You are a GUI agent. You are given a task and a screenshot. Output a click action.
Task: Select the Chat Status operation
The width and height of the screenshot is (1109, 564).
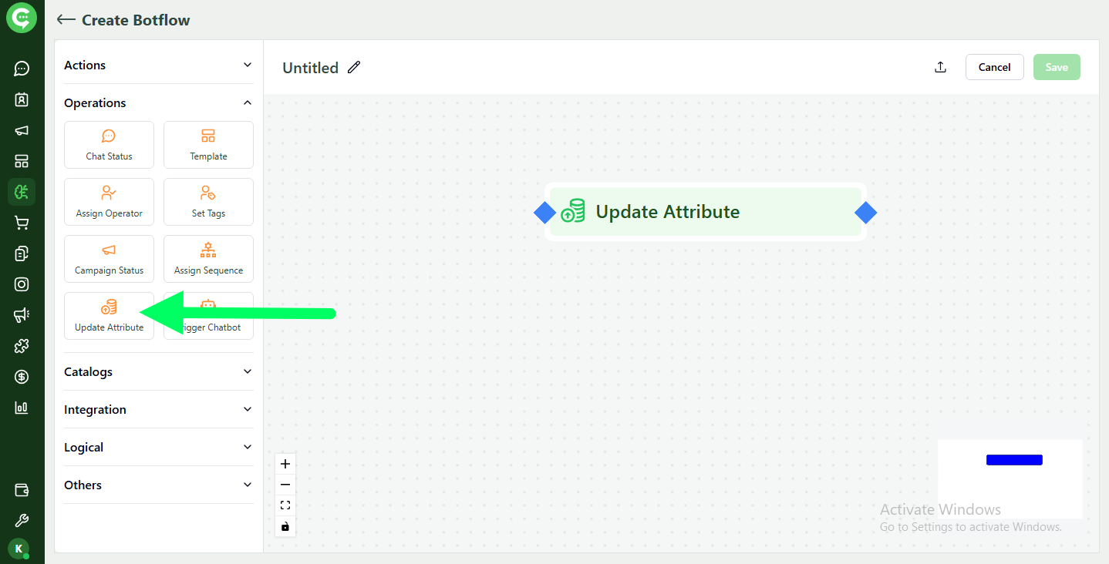click(x=109, y=145)
